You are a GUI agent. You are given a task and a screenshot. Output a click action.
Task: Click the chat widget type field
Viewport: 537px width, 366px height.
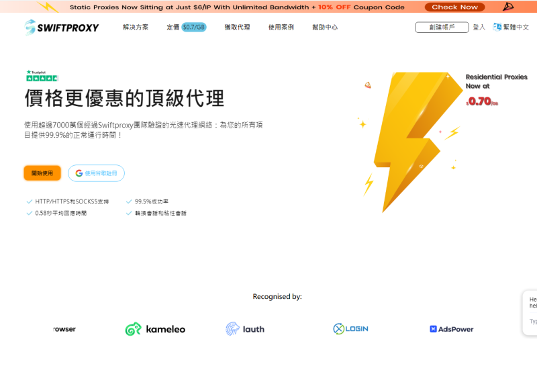tap(533, 321)
